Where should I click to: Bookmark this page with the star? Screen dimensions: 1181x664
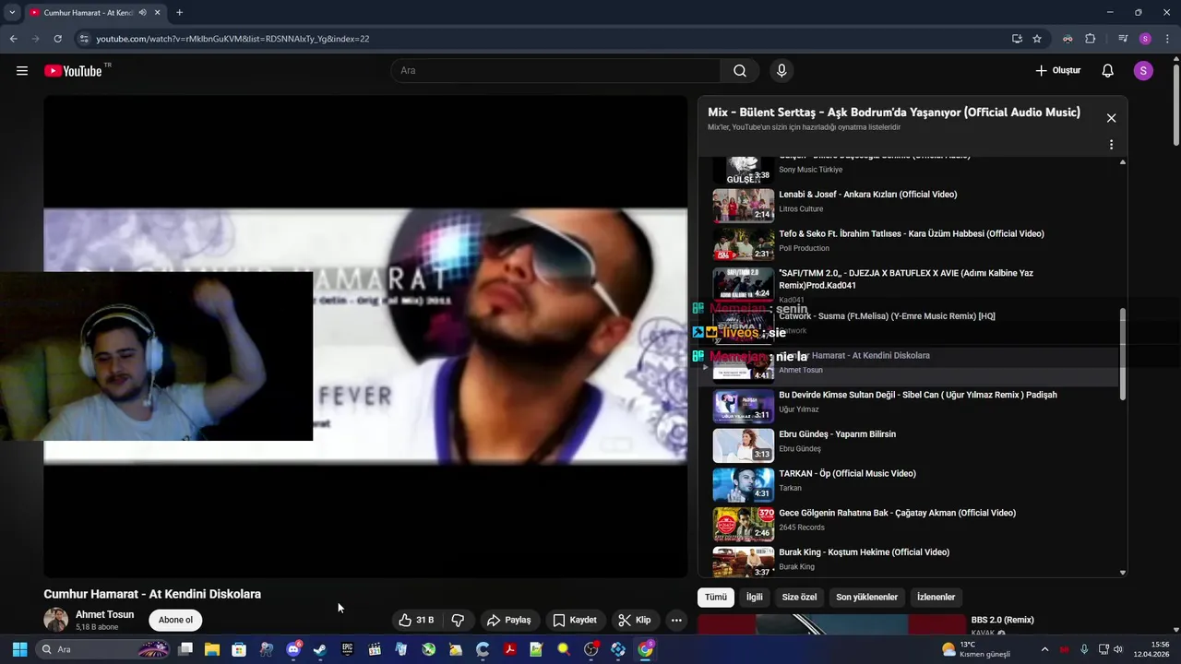tap(1037, 39)
